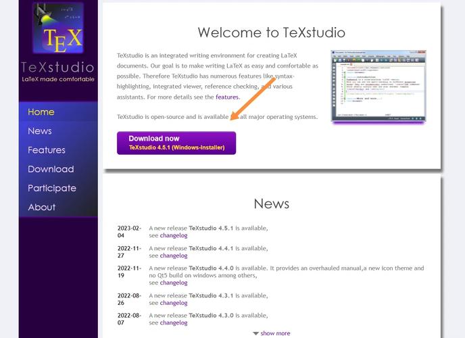This screenshot has height=338, width=465.
Task: Open changelog link for TeXstudio 4.3.0
Action: (174, 322)
